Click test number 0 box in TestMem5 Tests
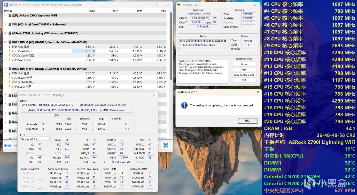Screen dimensions: 357x195 [181, 41]
